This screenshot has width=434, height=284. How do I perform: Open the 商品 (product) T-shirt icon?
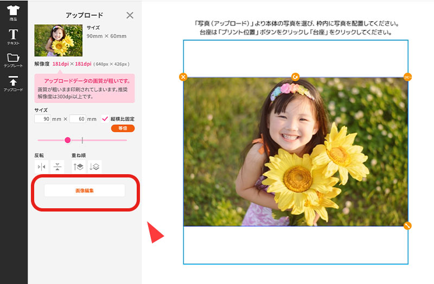click(x=13, y=12)
